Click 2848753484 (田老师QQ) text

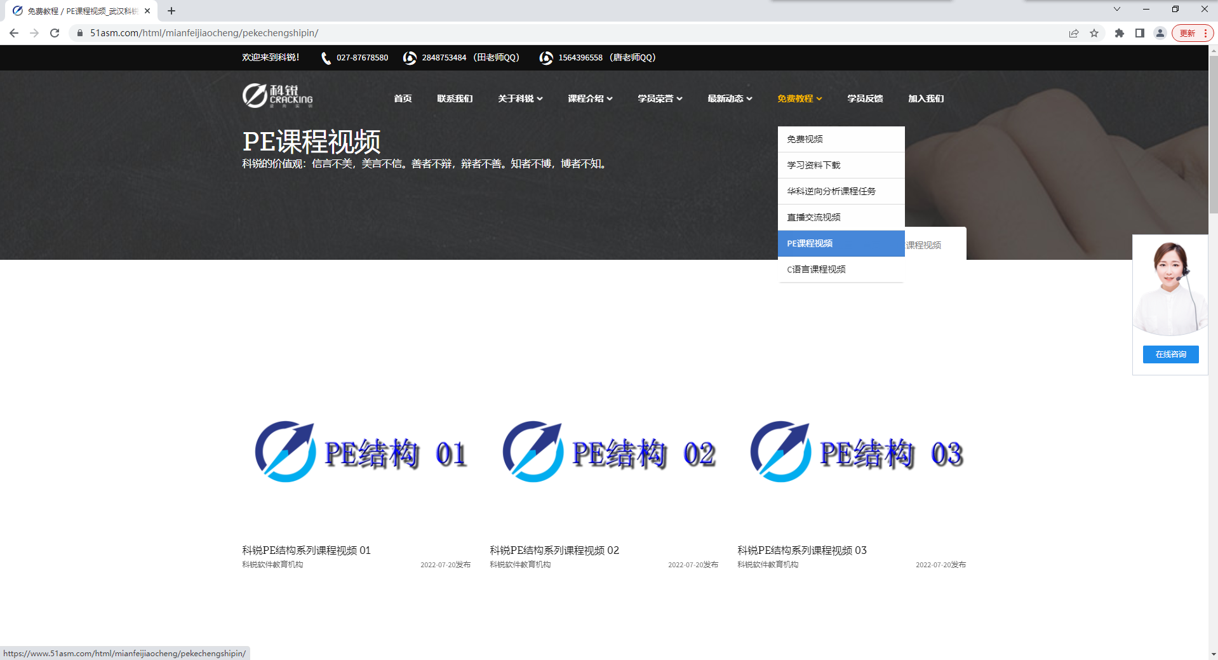point(471,58)
